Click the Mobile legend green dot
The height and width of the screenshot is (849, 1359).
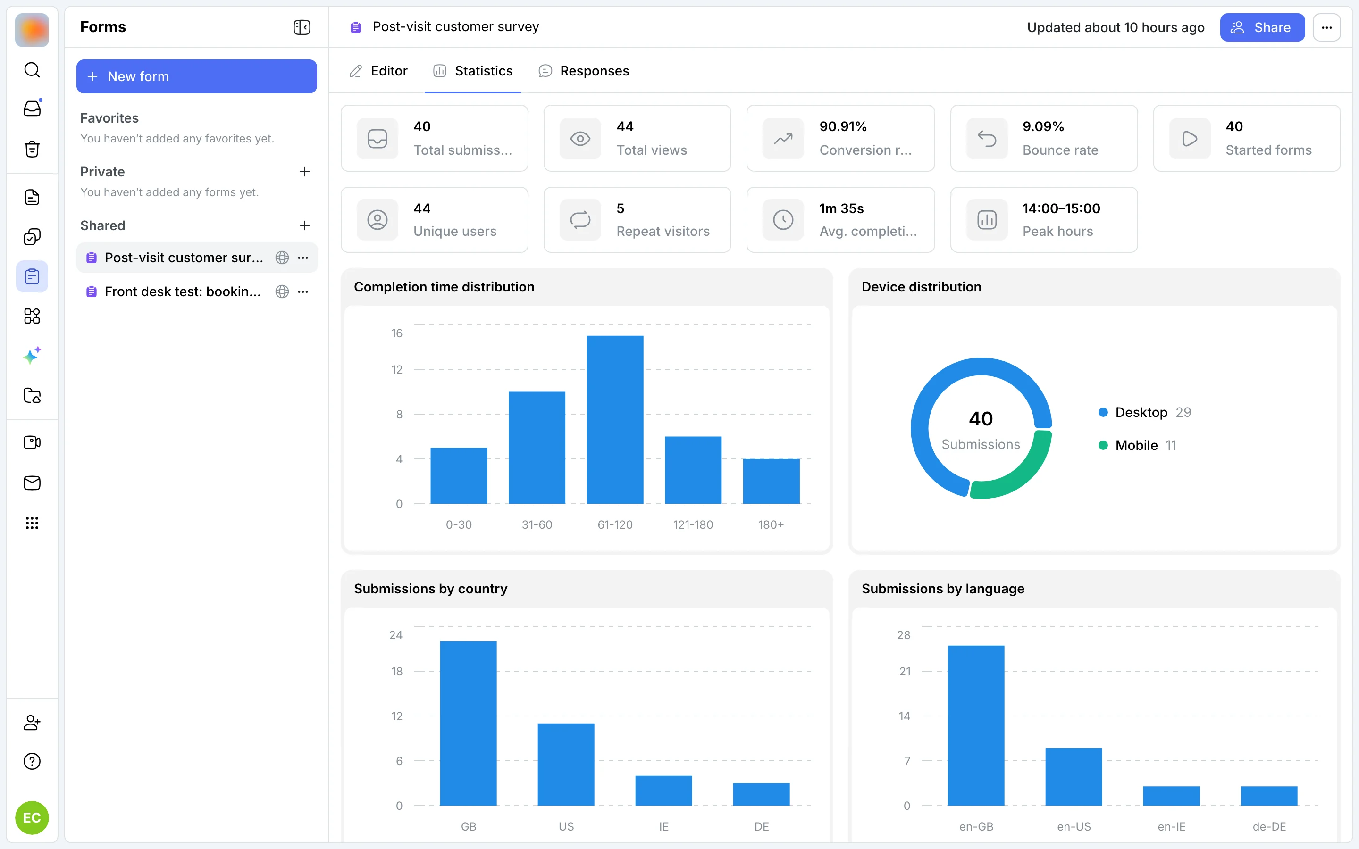pos(1103,445)
